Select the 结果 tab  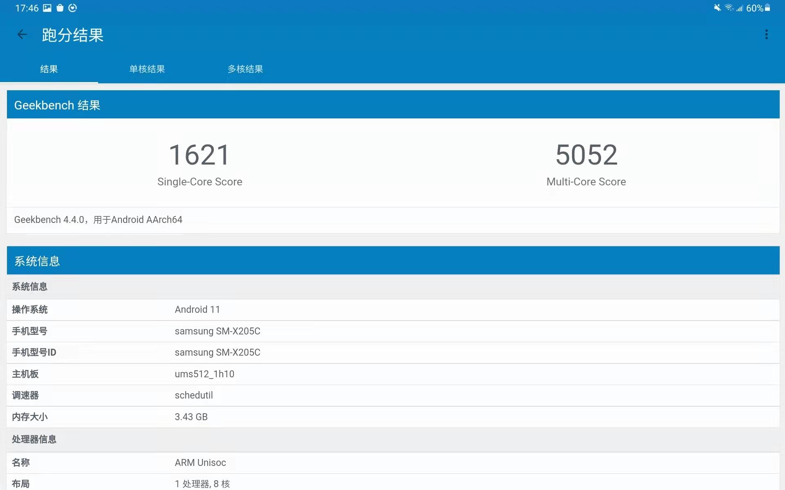coord(49,69)
